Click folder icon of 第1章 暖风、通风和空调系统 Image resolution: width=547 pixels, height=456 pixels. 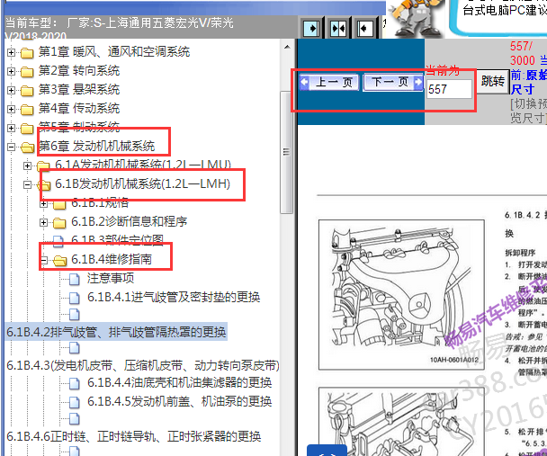(x=27, y=53)
